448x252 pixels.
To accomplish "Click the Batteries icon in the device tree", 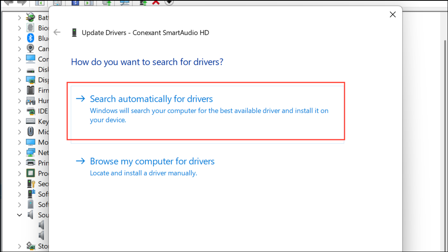I will pyautogui.click(x=30, y=17).
